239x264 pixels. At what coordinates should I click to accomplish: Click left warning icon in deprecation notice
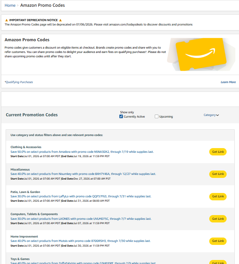click(7, 20)
